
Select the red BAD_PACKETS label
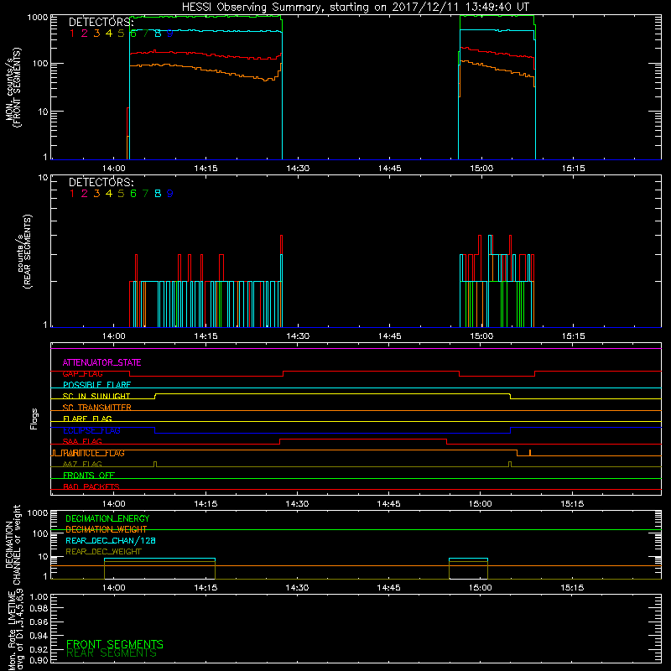(91, 486)
